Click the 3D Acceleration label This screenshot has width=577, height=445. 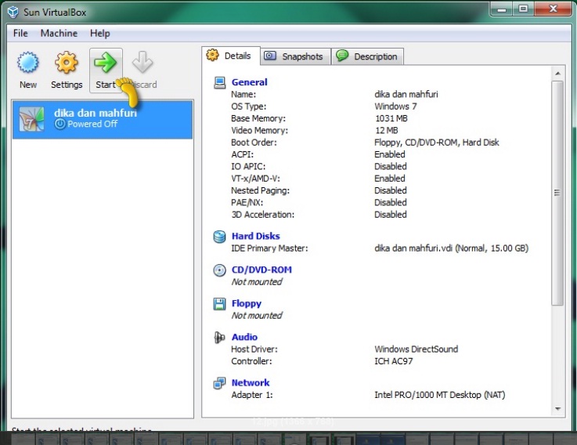point(263,215)
